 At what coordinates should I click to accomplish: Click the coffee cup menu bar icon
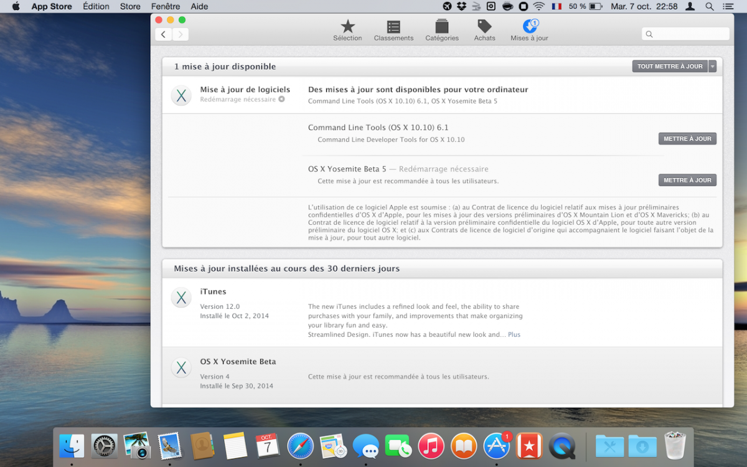(x=507, y=6)
